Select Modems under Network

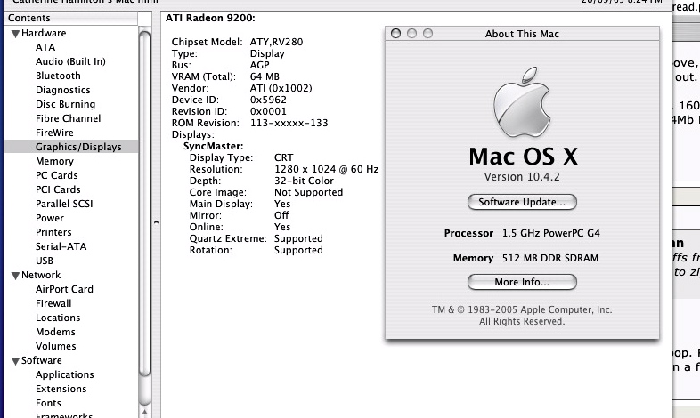pyautogui.click(x=55, y=332)
